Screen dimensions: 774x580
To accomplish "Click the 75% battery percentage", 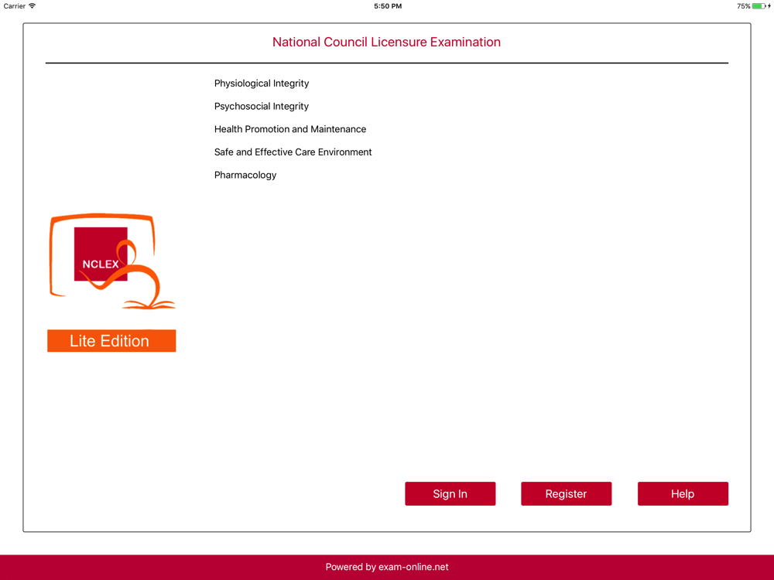I will click(743, 6).
